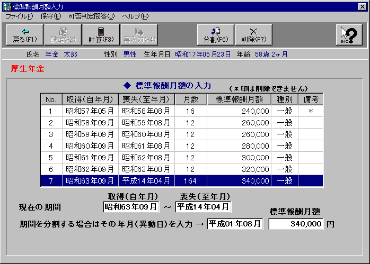Image resolution: width=370 pixels, height=264 pixels.
Task: Click the 標準報酬月額 field showing 340,000
Action: point(296,224)
